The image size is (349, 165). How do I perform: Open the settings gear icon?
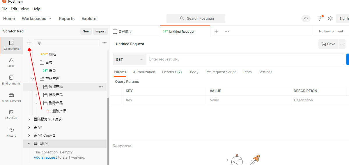[x=330, y=19]
